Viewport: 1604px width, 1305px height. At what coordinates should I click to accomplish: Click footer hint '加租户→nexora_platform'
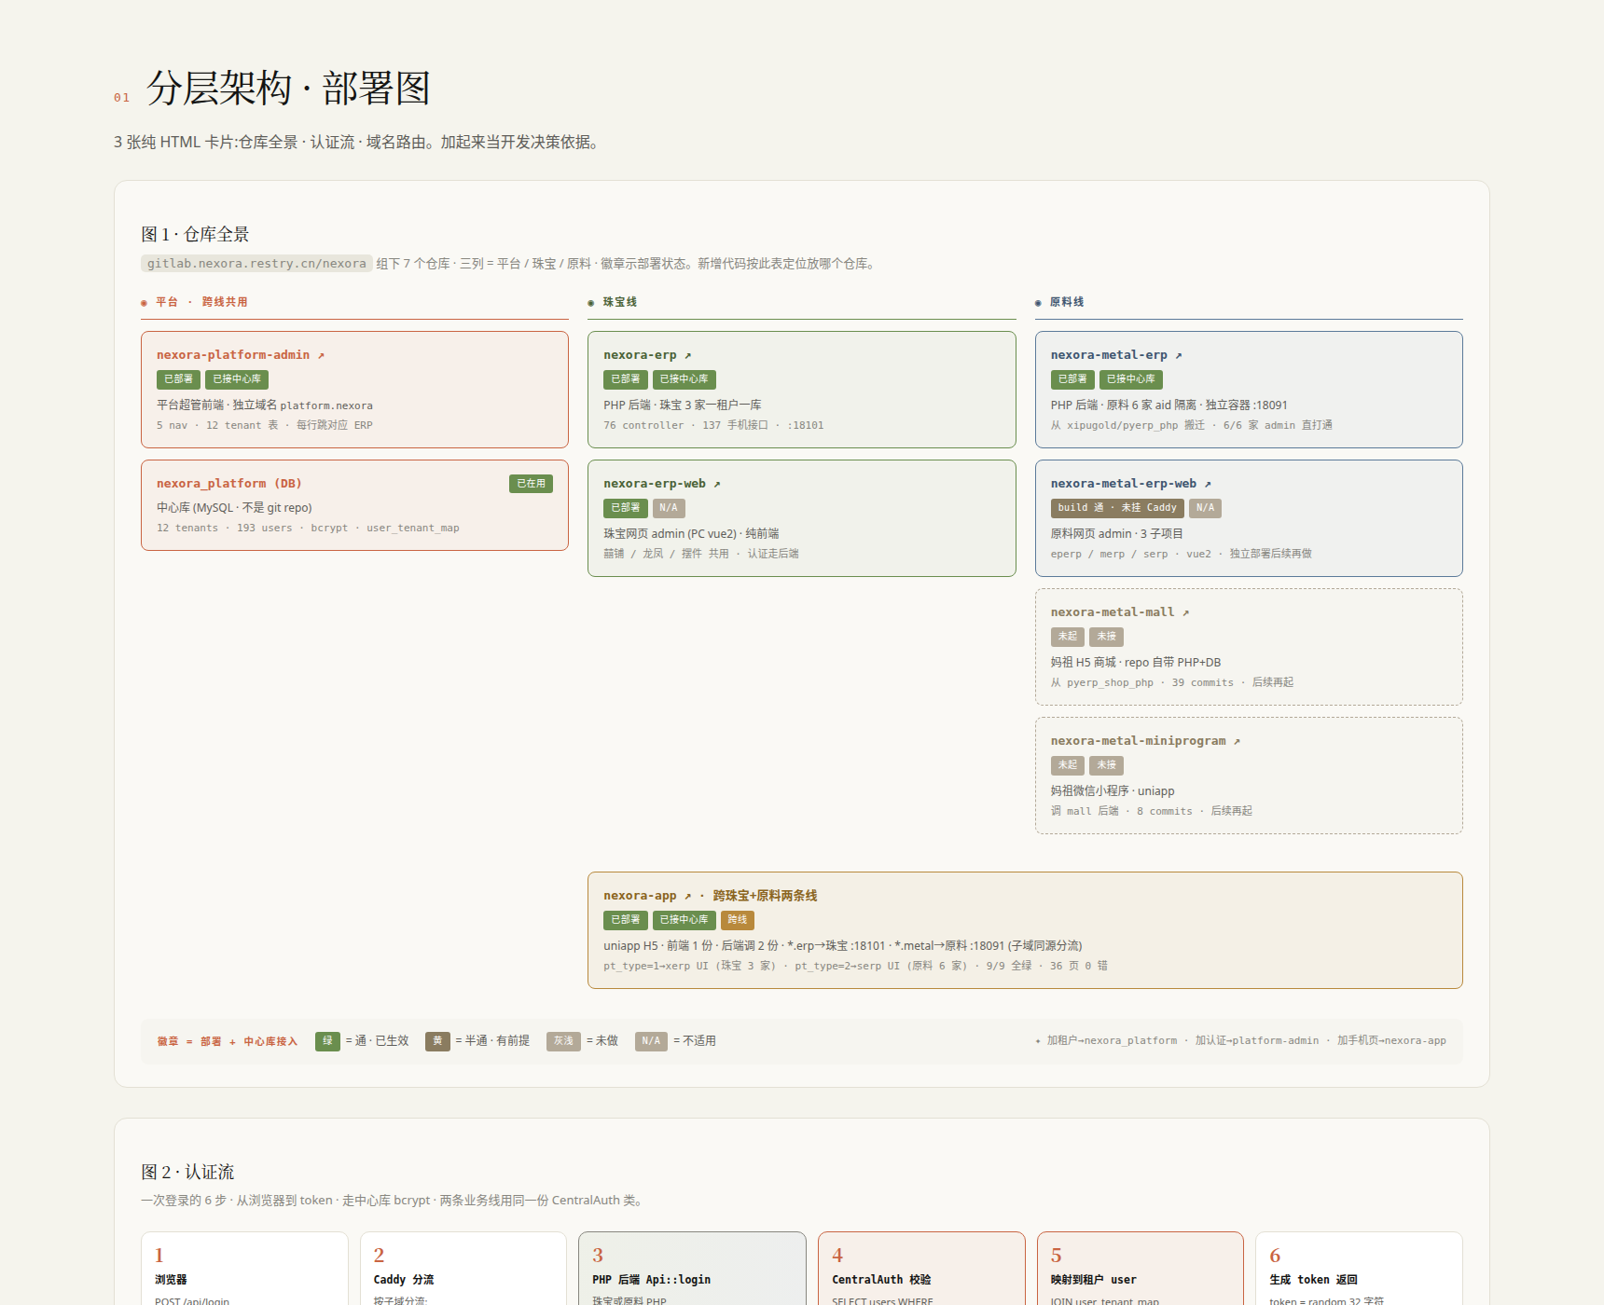(x=1112, y=1040)
